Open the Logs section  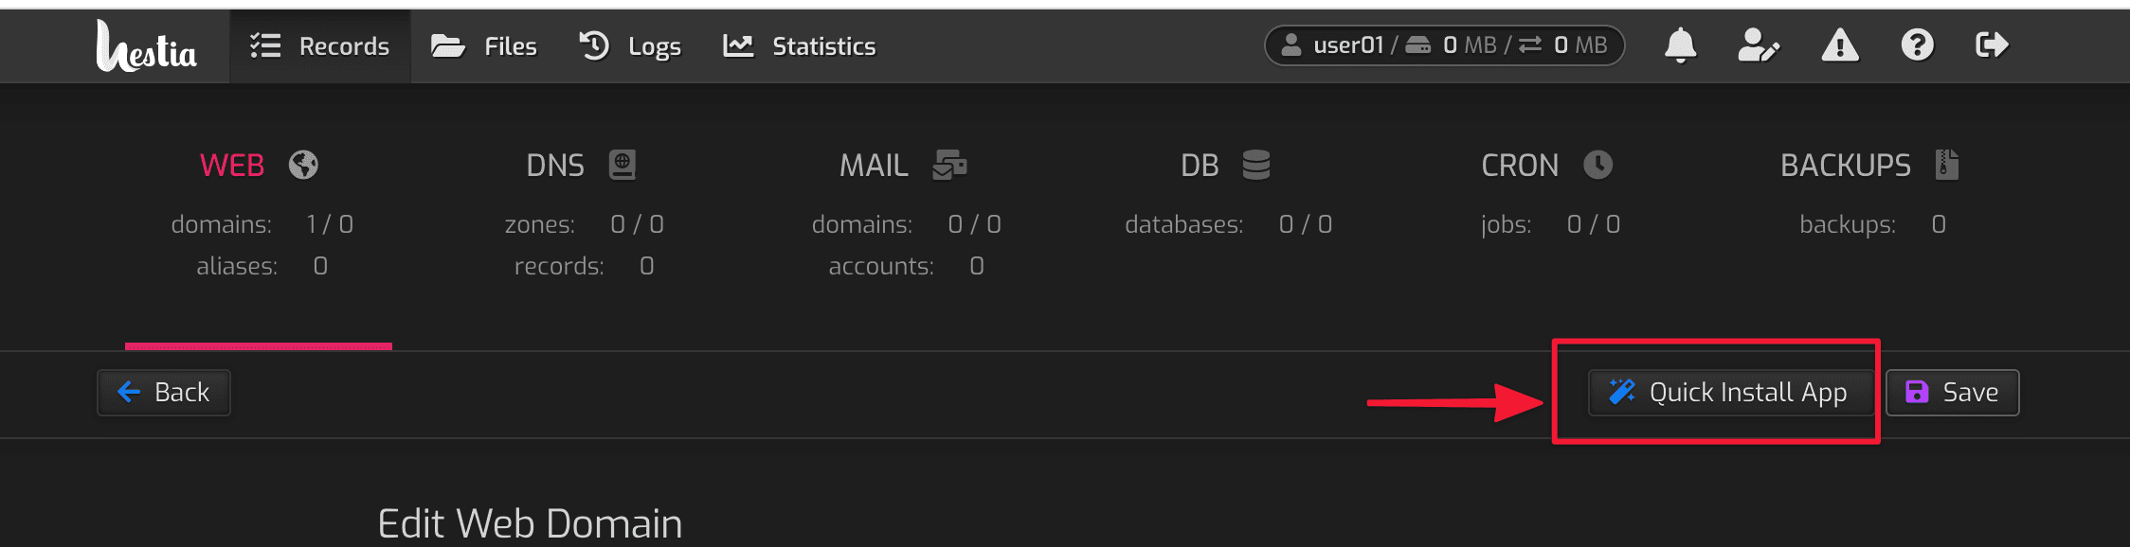(630, 45)
